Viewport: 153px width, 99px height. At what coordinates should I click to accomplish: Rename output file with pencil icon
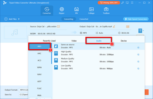(114, 26)
